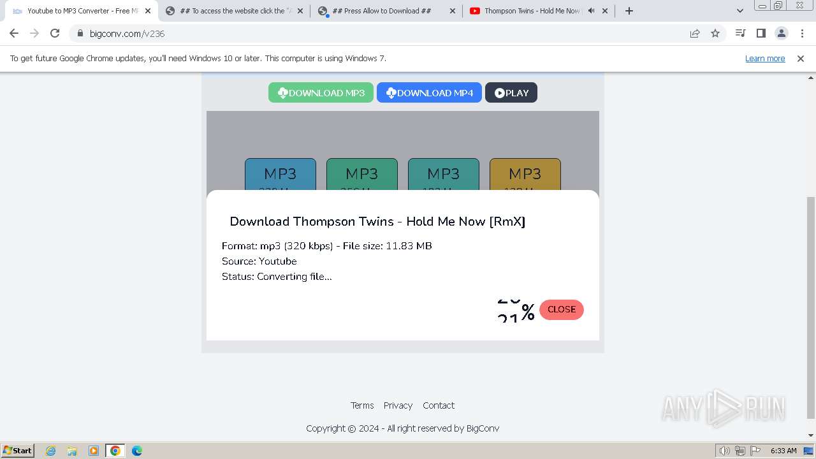The height and width of the screenshot is (459, 816).
Task: Click the red CLOSE button in dialog
Action: click(x=562, y=309)
